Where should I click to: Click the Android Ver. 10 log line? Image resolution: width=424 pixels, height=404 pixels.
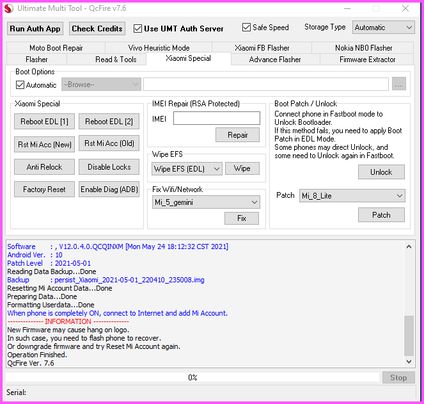[35, 255]
